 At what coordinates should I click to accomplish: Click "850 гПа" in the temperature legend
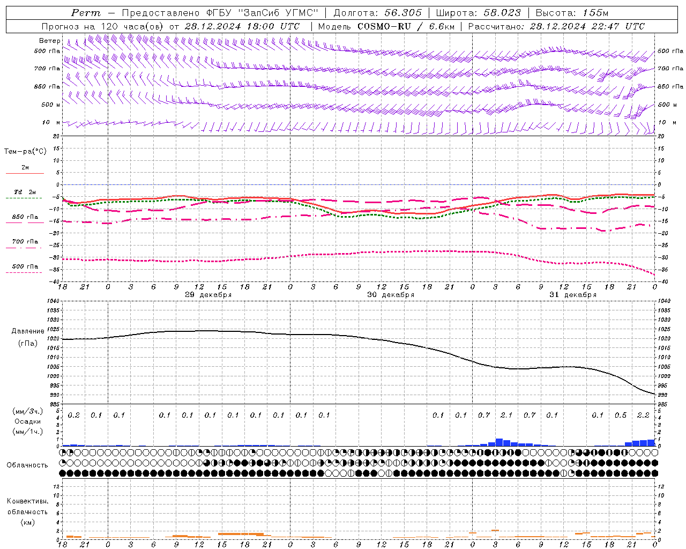pyautogui.click(x=25, y=217)
